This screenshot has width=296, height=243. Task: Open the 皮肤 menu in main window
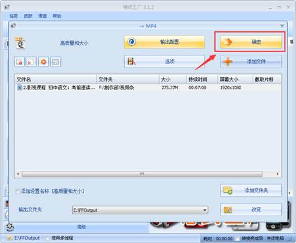tap(28, 16)
